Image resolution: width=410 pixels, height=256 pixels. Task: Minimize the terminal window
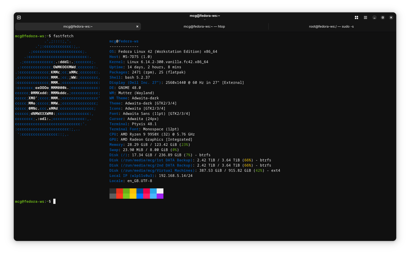click(374, 18)
